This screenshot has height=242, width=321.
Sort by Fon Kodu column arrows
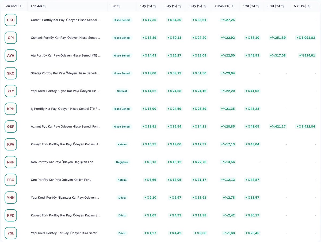21,6
